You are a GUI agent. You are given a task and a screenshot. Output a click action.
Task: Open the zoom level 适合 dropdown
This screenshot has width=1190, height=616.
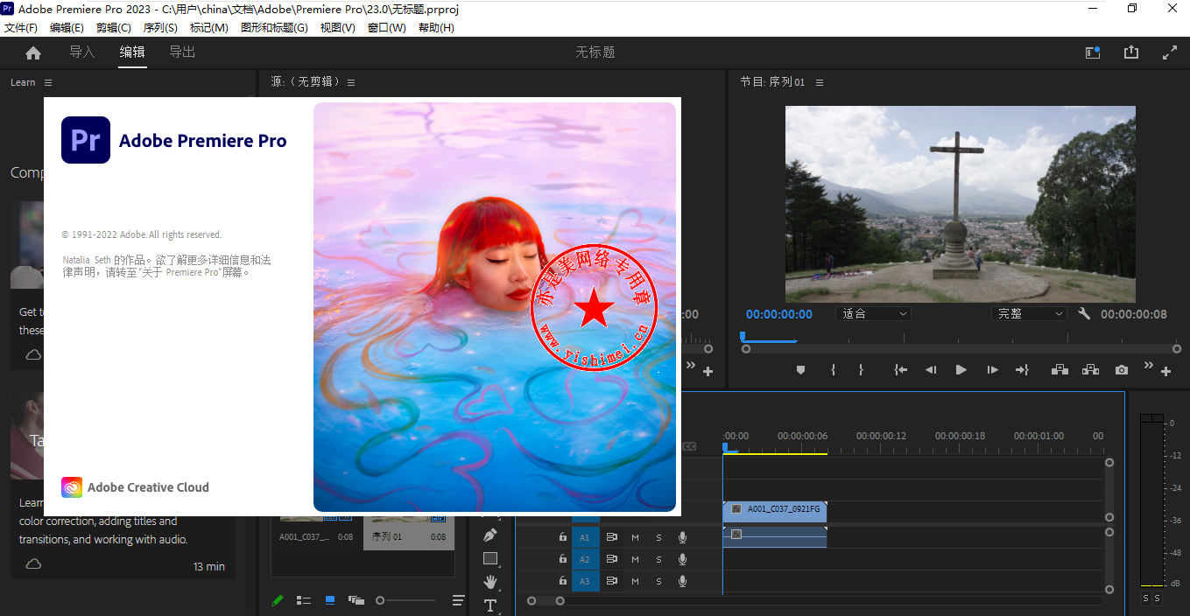874,313
